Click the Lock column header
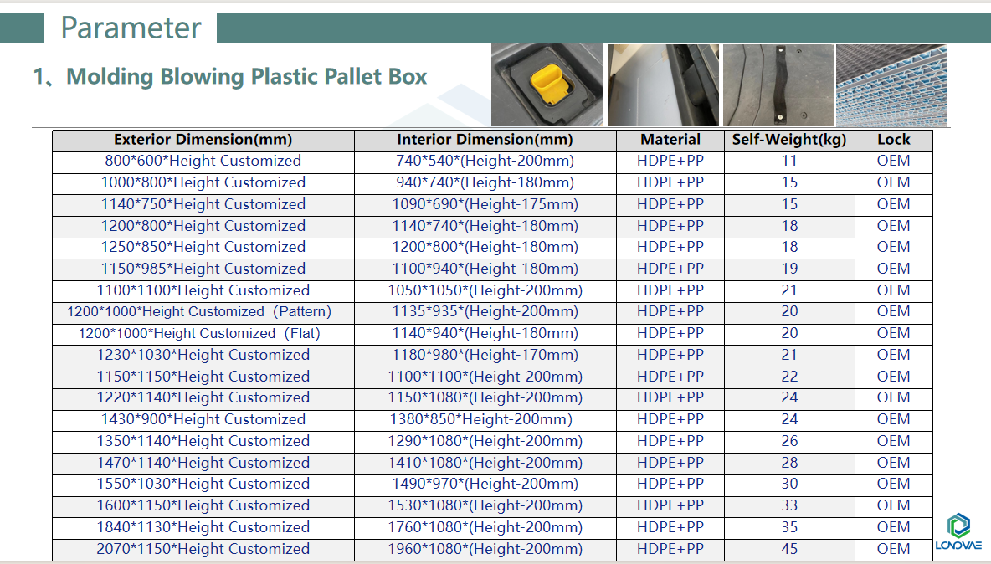This screenshot has height=564, width=991. pos(894,140)
